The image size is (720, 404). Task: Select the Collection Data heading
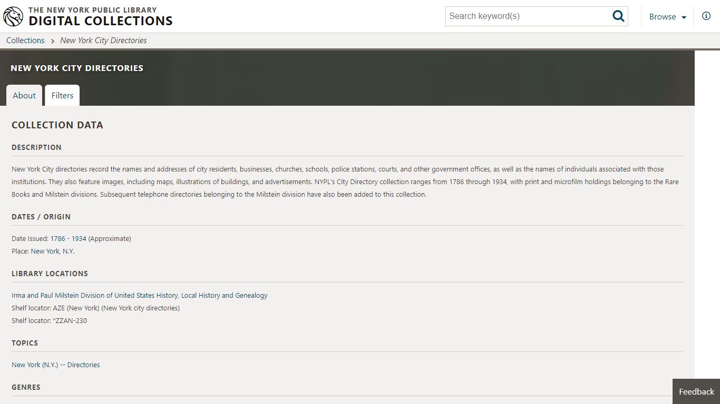(57, 125)
